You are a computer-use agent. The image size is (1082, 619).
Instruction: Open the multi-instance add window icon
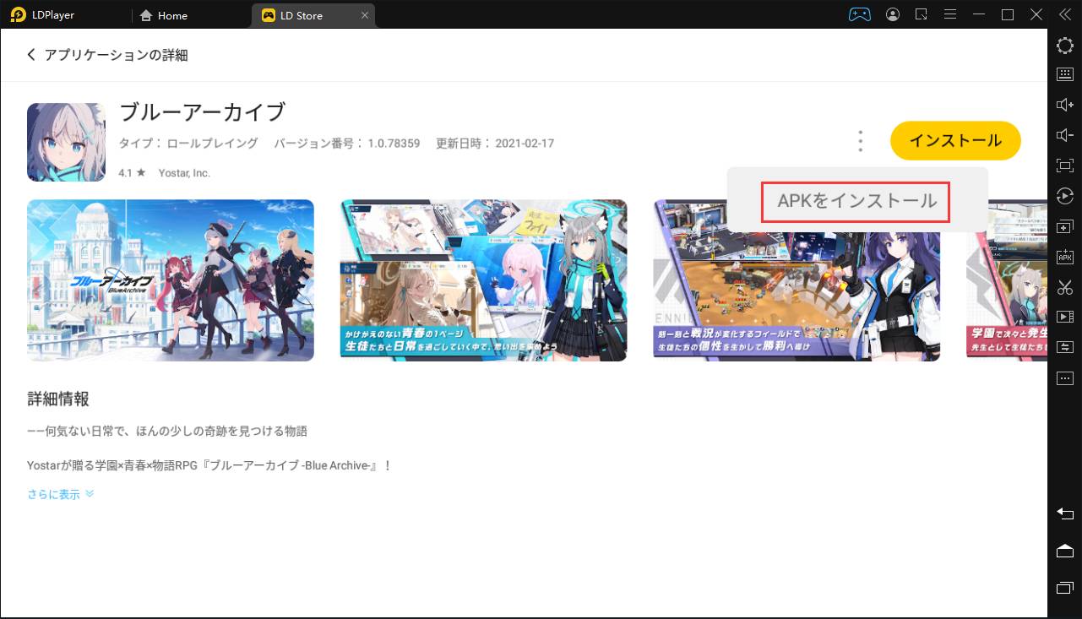1065,226
